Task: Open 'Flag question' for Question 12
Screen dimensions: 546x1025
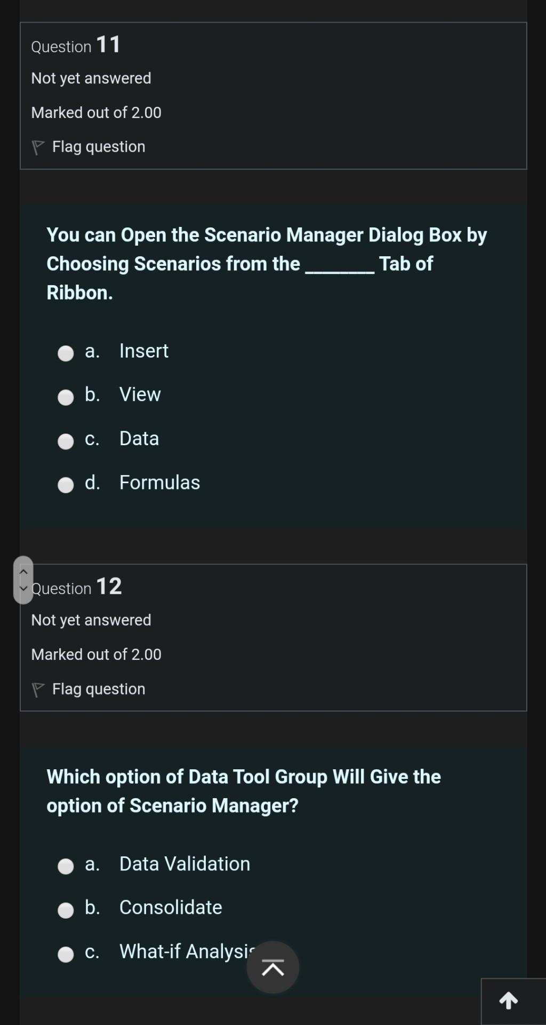Action: pos(98,688)
